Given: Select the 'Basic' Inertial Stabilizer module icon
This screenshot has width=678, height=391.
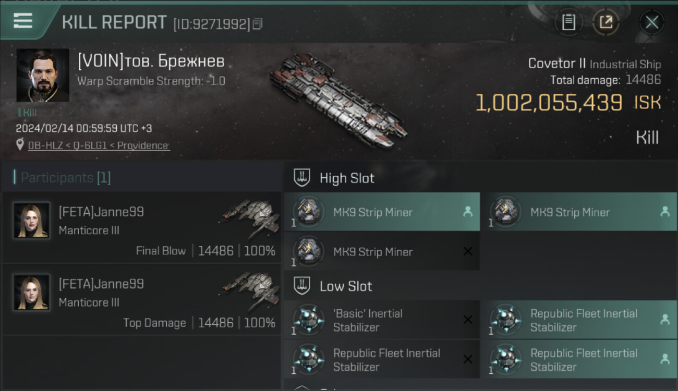Looking at the screenshot, I should [309, 320].
